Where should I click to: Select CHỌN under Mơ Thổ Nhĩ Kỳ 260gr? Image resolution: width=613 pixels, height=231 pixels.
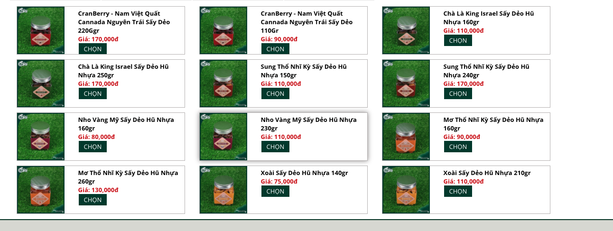click(x=93, y=200)
